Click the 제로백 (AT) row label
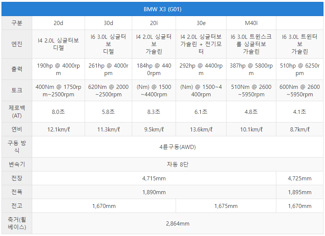Viewport: 325px width, 236px height. pos(17,112)
